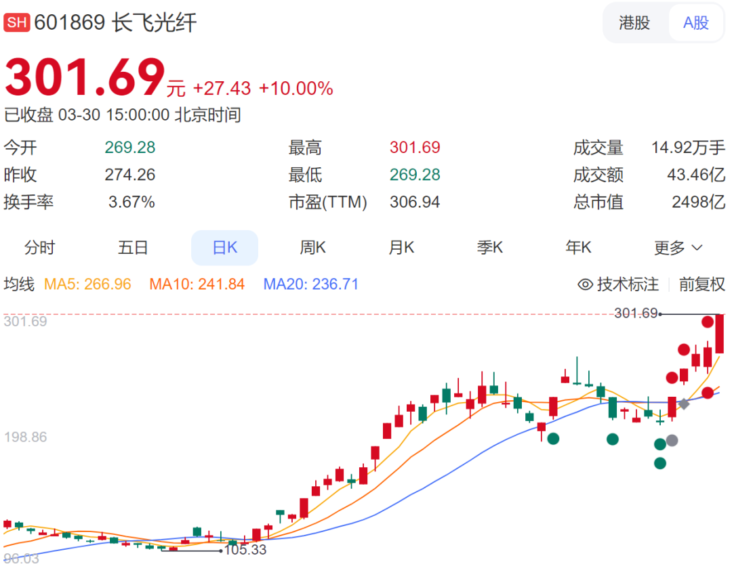Screen dimensions: 732x564
Task: Click the leftmost green dot marker
Action: [553, 439]
